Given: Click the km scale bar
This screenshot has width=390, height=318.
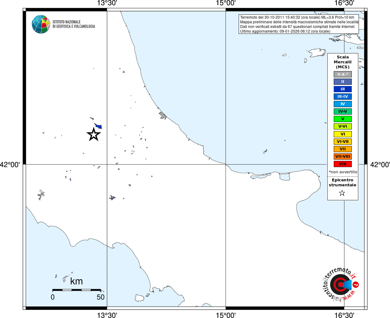Looking at the screenshot, I should coord(76,290).
